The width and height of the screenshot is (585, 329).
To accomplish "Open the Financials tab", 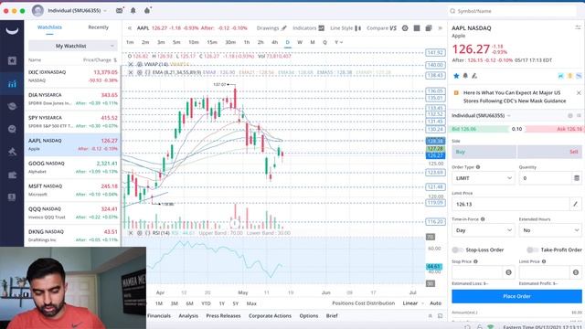I will coord(159,316).
